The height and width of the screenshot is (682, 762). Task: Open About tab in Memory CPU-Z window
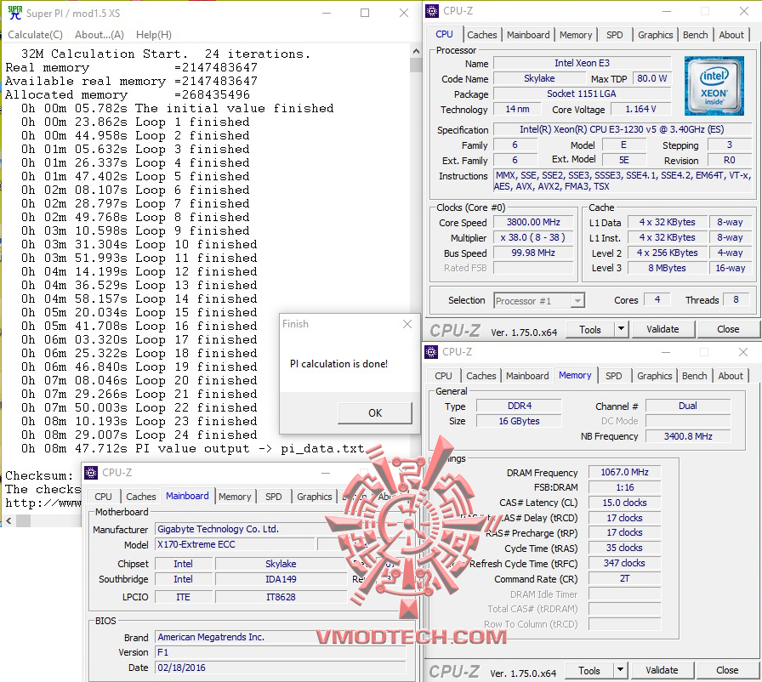tap(730, 376)
